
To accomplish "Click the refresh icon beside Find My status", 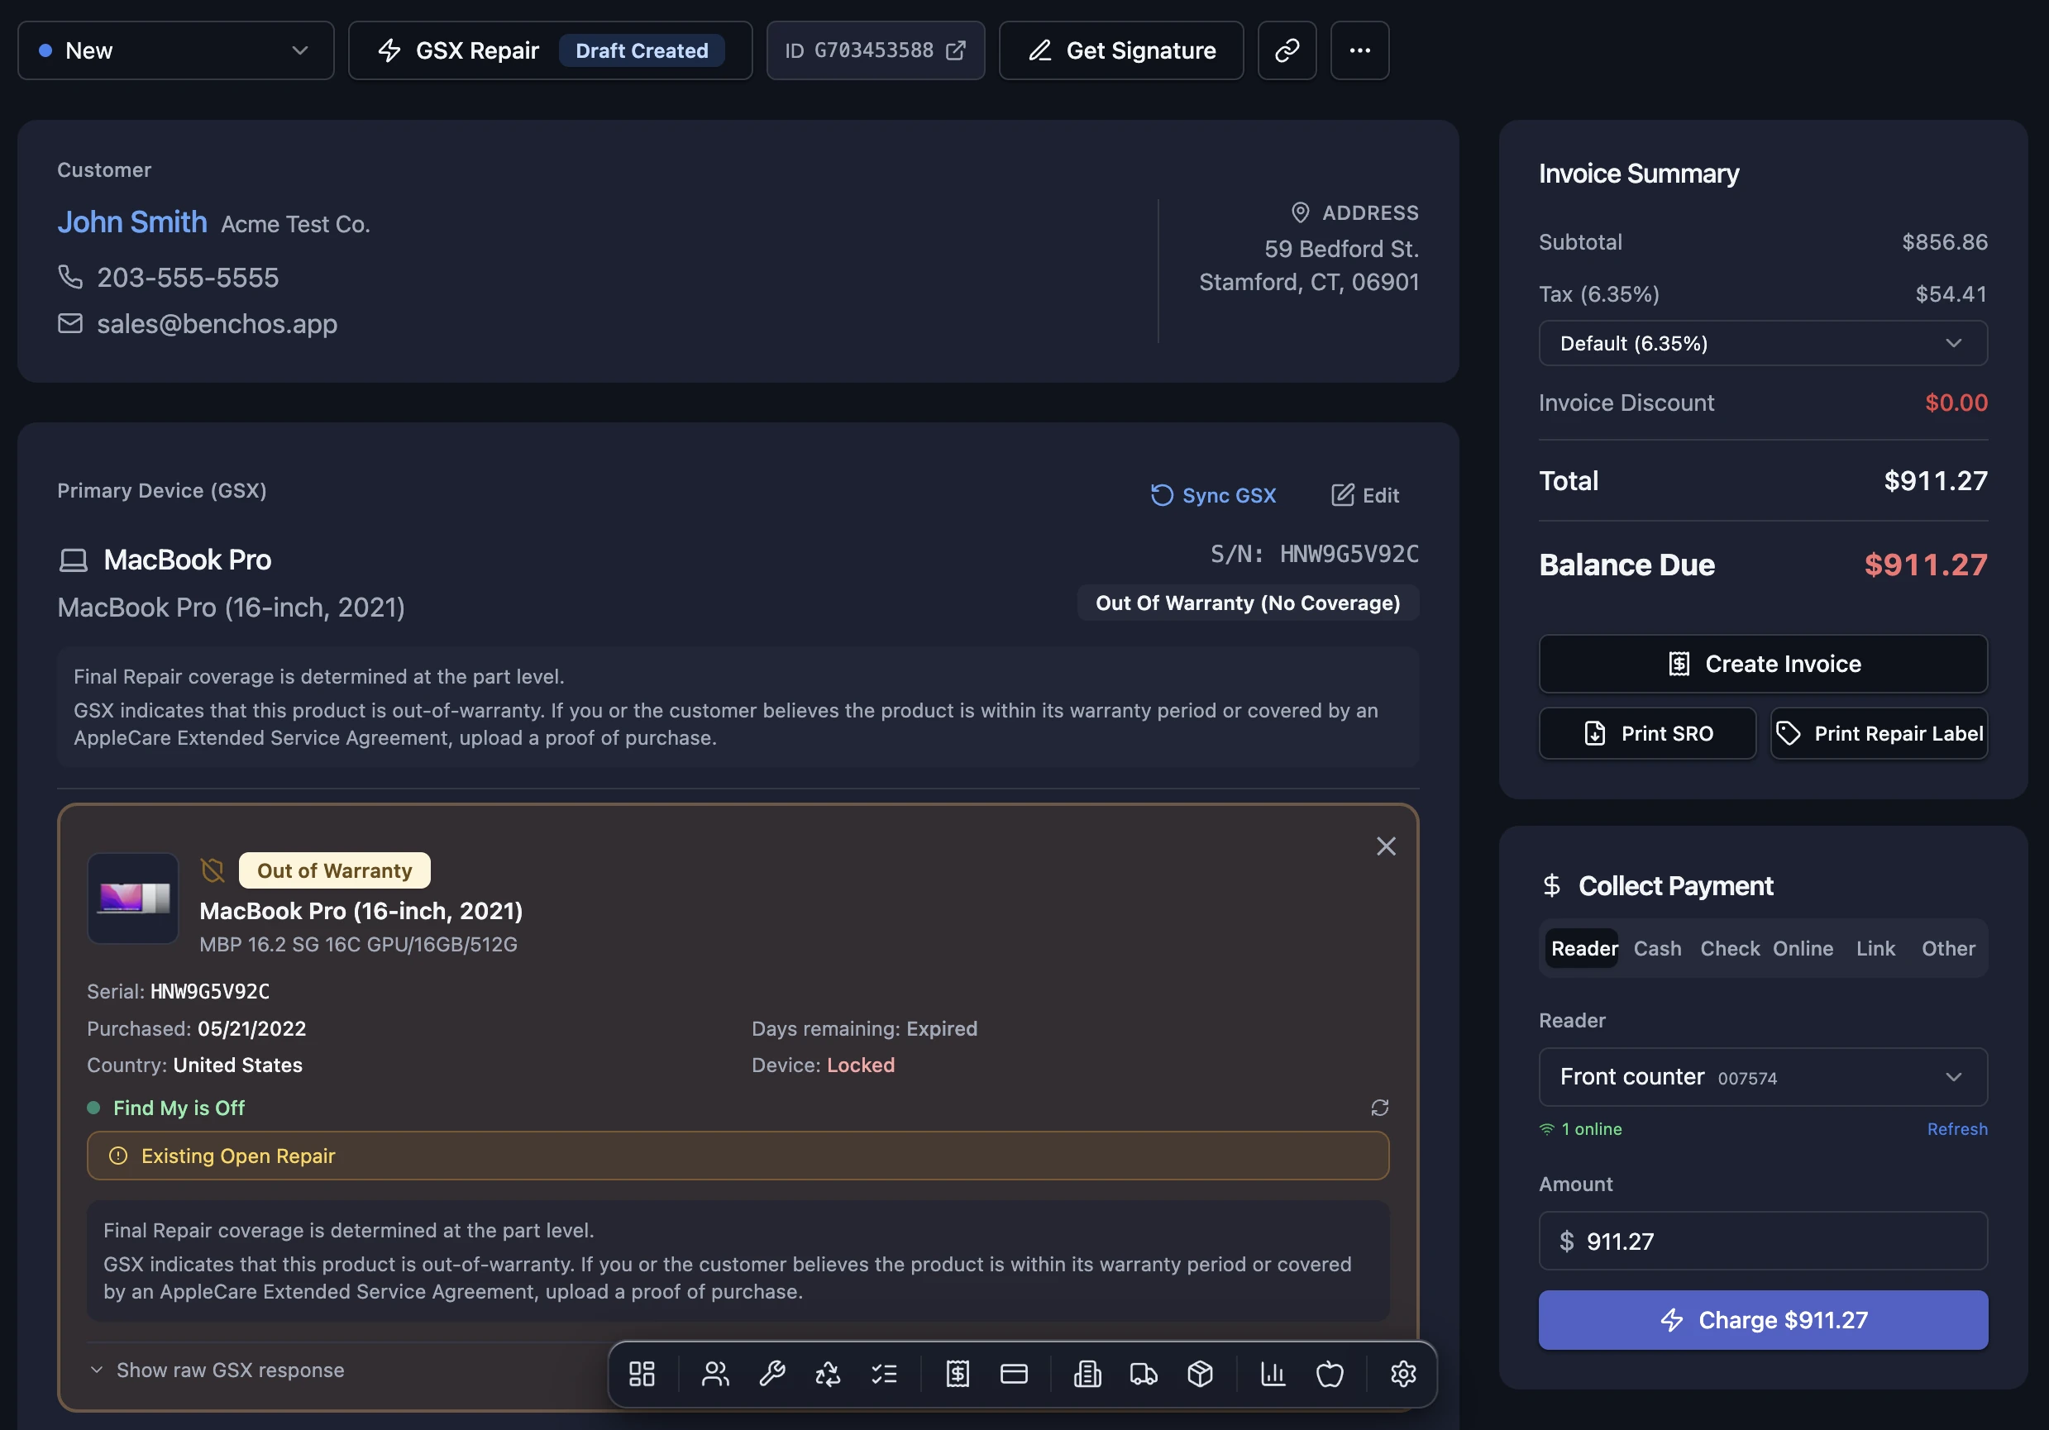I will coord(1380,1108).
